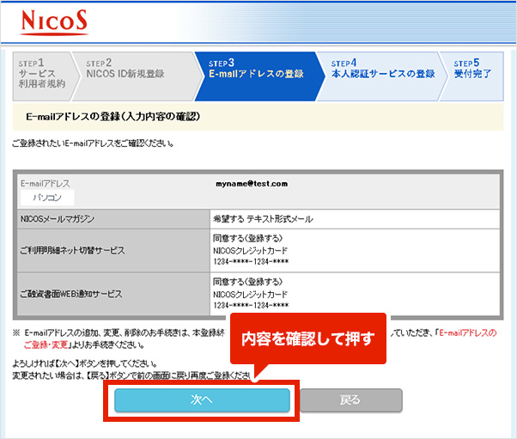Select STEP5 受付完了 step
This screenshot has width=517, height=439.
(474, 69)
